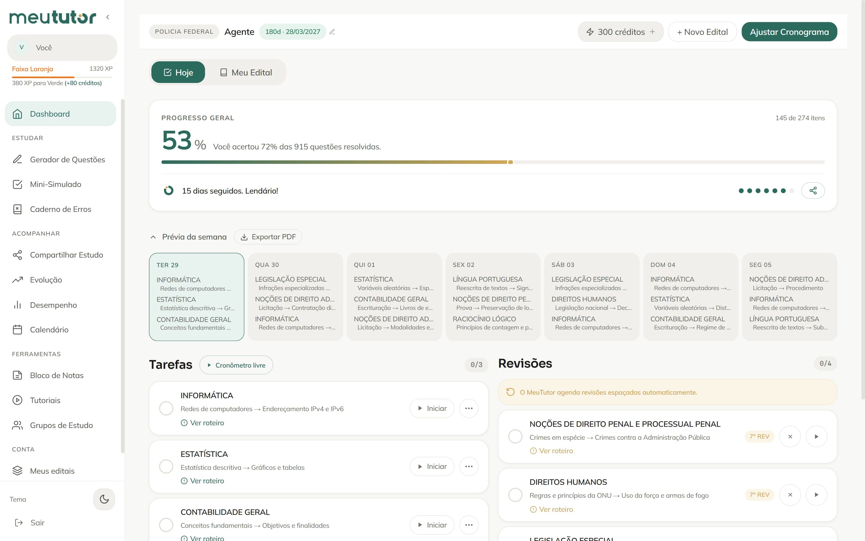
Task: Select the TER 29 day card
Action: pos(197,297)
